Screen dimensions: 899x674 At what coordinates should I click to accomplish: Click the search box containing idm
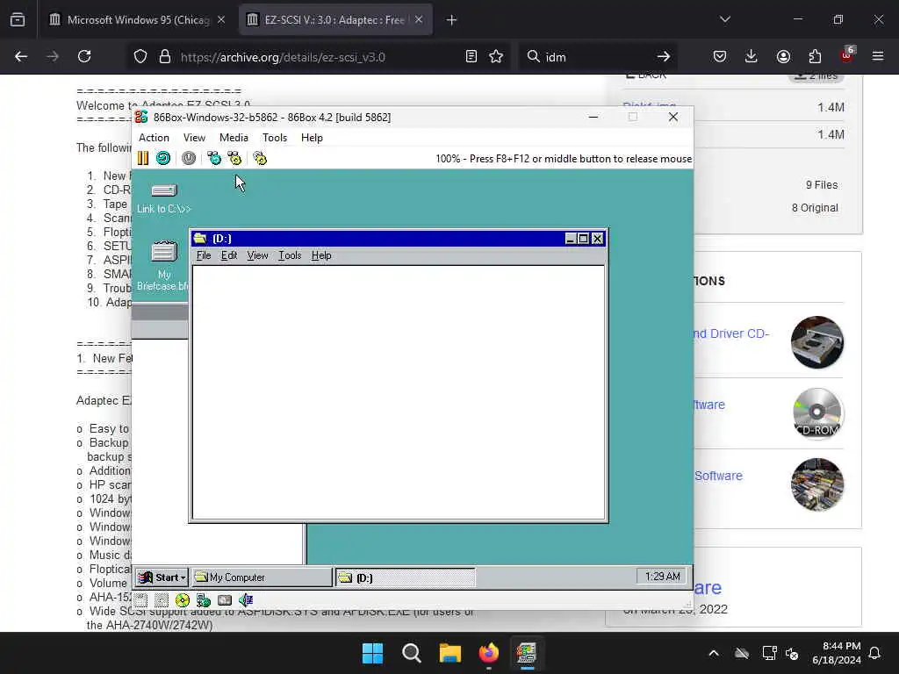point(596,57)
